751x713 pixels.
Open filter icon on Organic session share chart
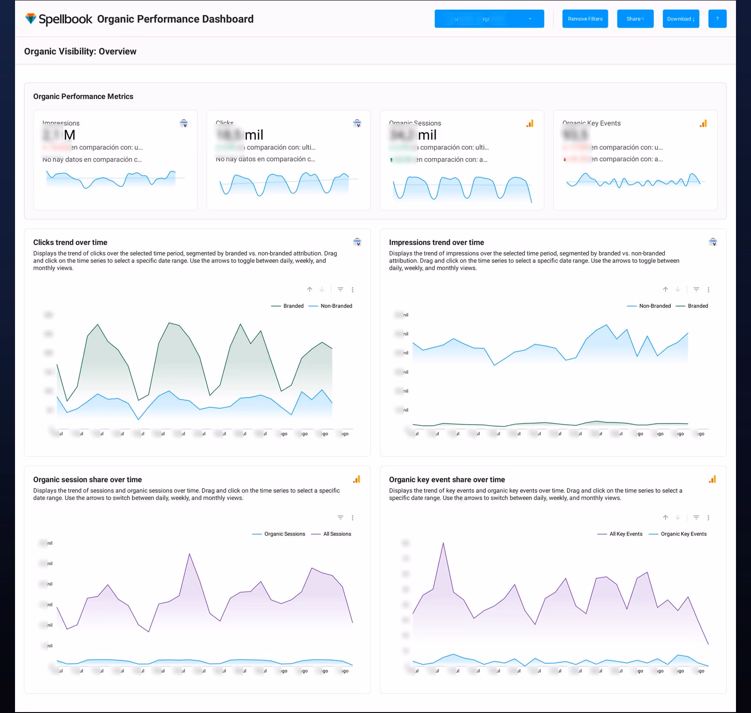340,518
